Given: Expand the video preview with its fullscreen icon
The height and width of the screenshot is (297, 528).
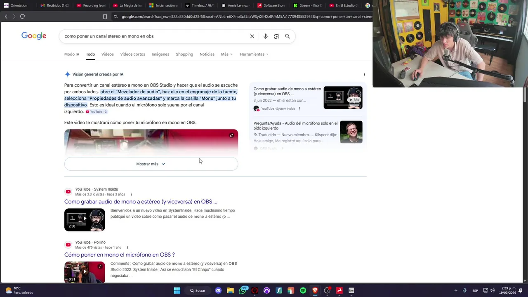Looking at the screenshot, I should [231, 135].
